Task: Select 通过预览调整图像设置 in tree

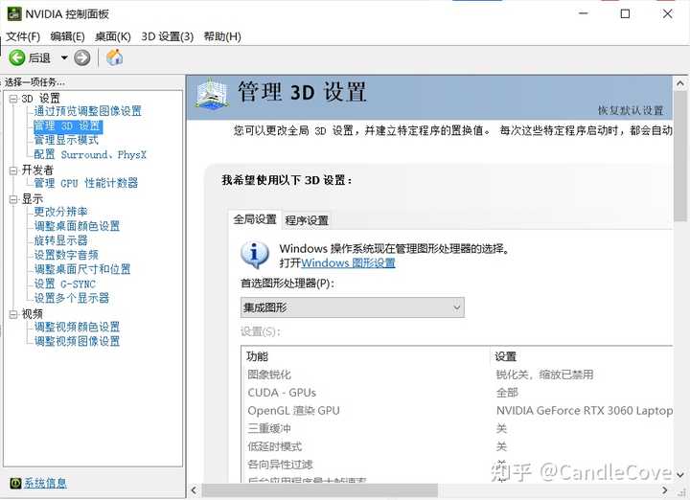Action: tap(87, 111)
